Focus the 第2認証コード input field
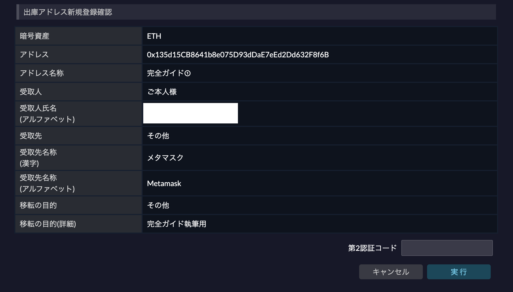513x292 pixels. 447,248
